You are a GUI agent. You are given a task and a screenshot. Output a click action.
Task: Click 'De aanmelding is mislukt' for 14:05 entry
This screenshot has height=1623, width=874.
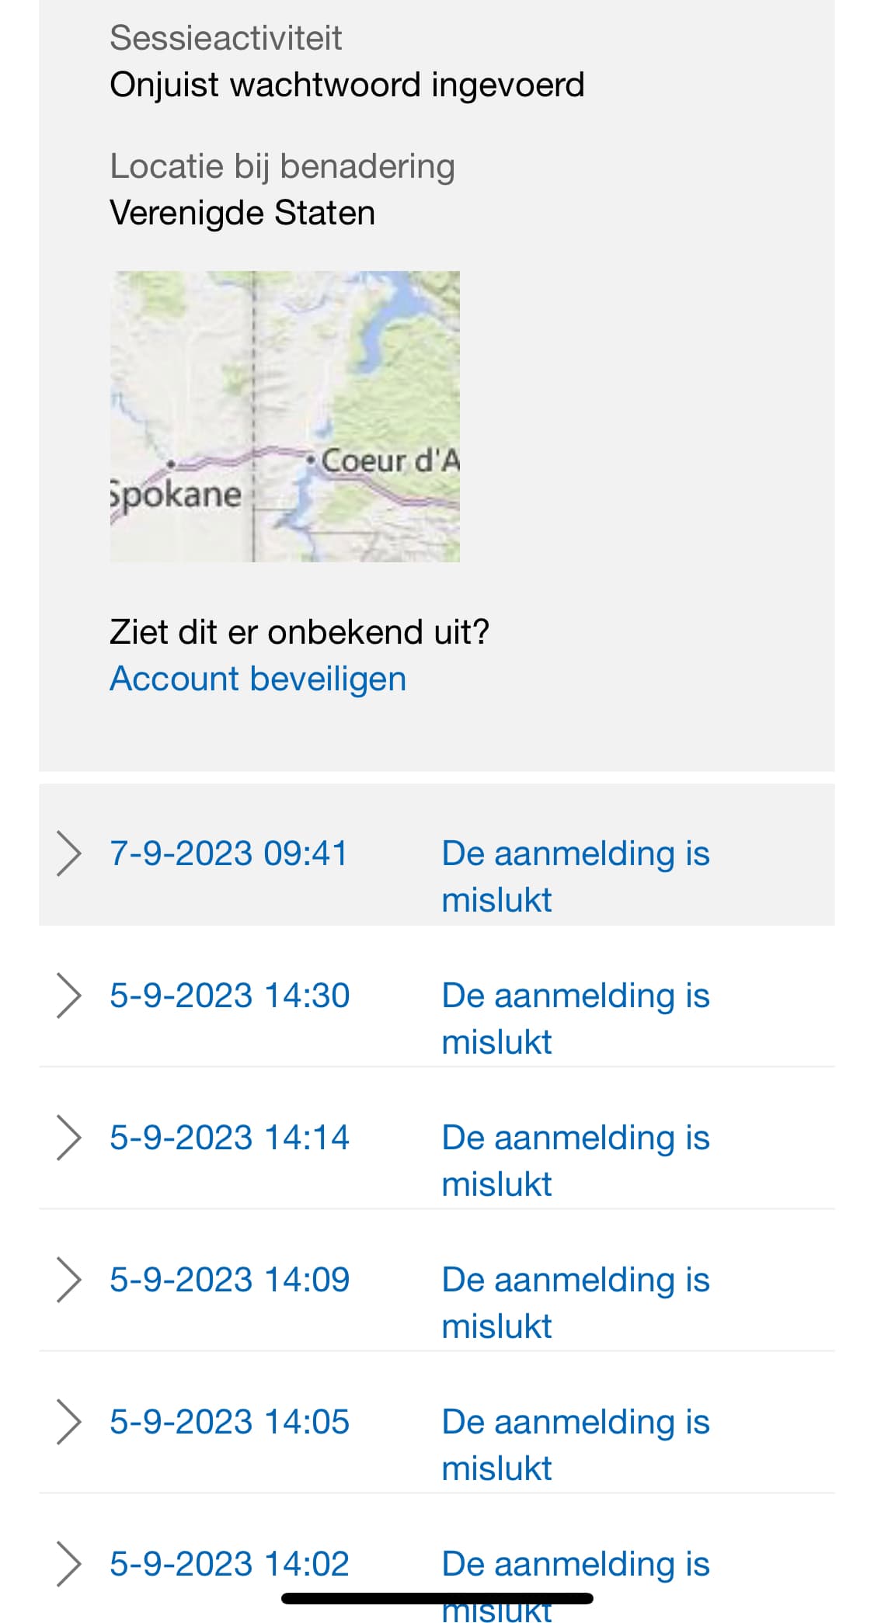coord(576,1445)
